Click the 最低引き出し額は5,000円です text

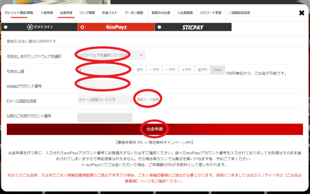31,41
